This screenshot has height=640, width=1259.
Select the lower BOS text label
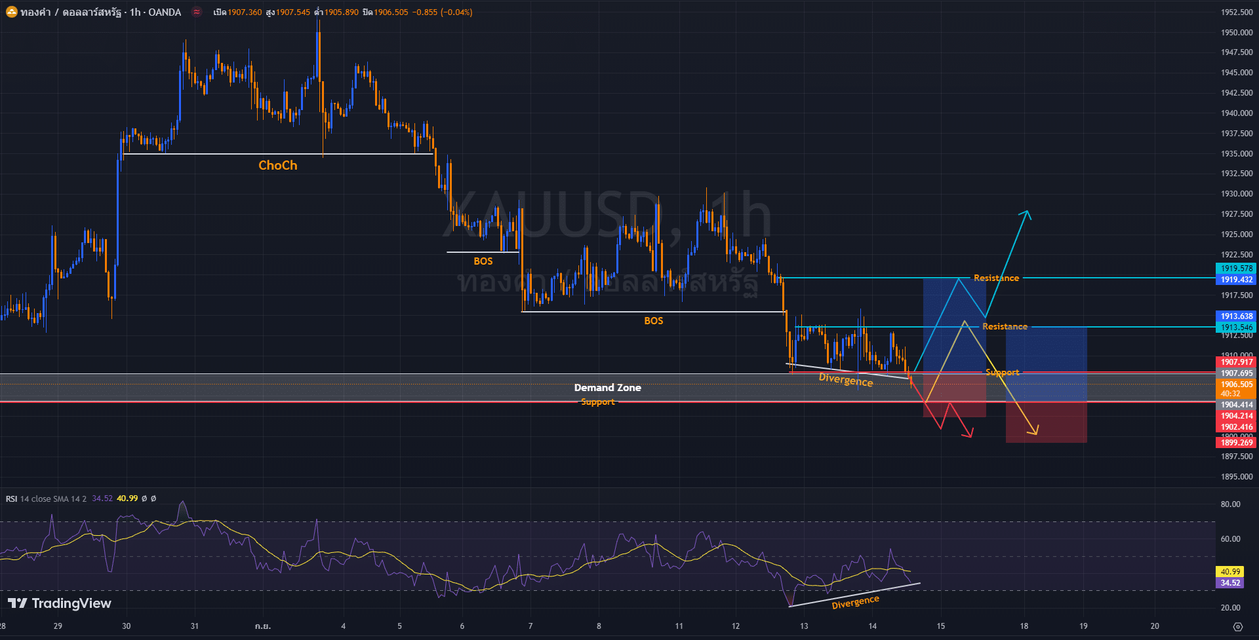click(653, 321)
